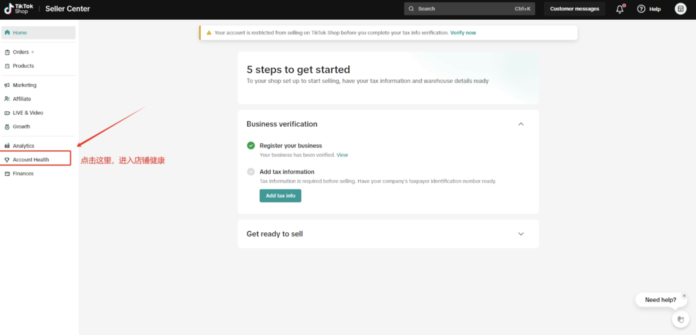Image resolution: width=696 pixels, height=335 pixels.
Task: Click the Register your business text
Action: [291, 146]
